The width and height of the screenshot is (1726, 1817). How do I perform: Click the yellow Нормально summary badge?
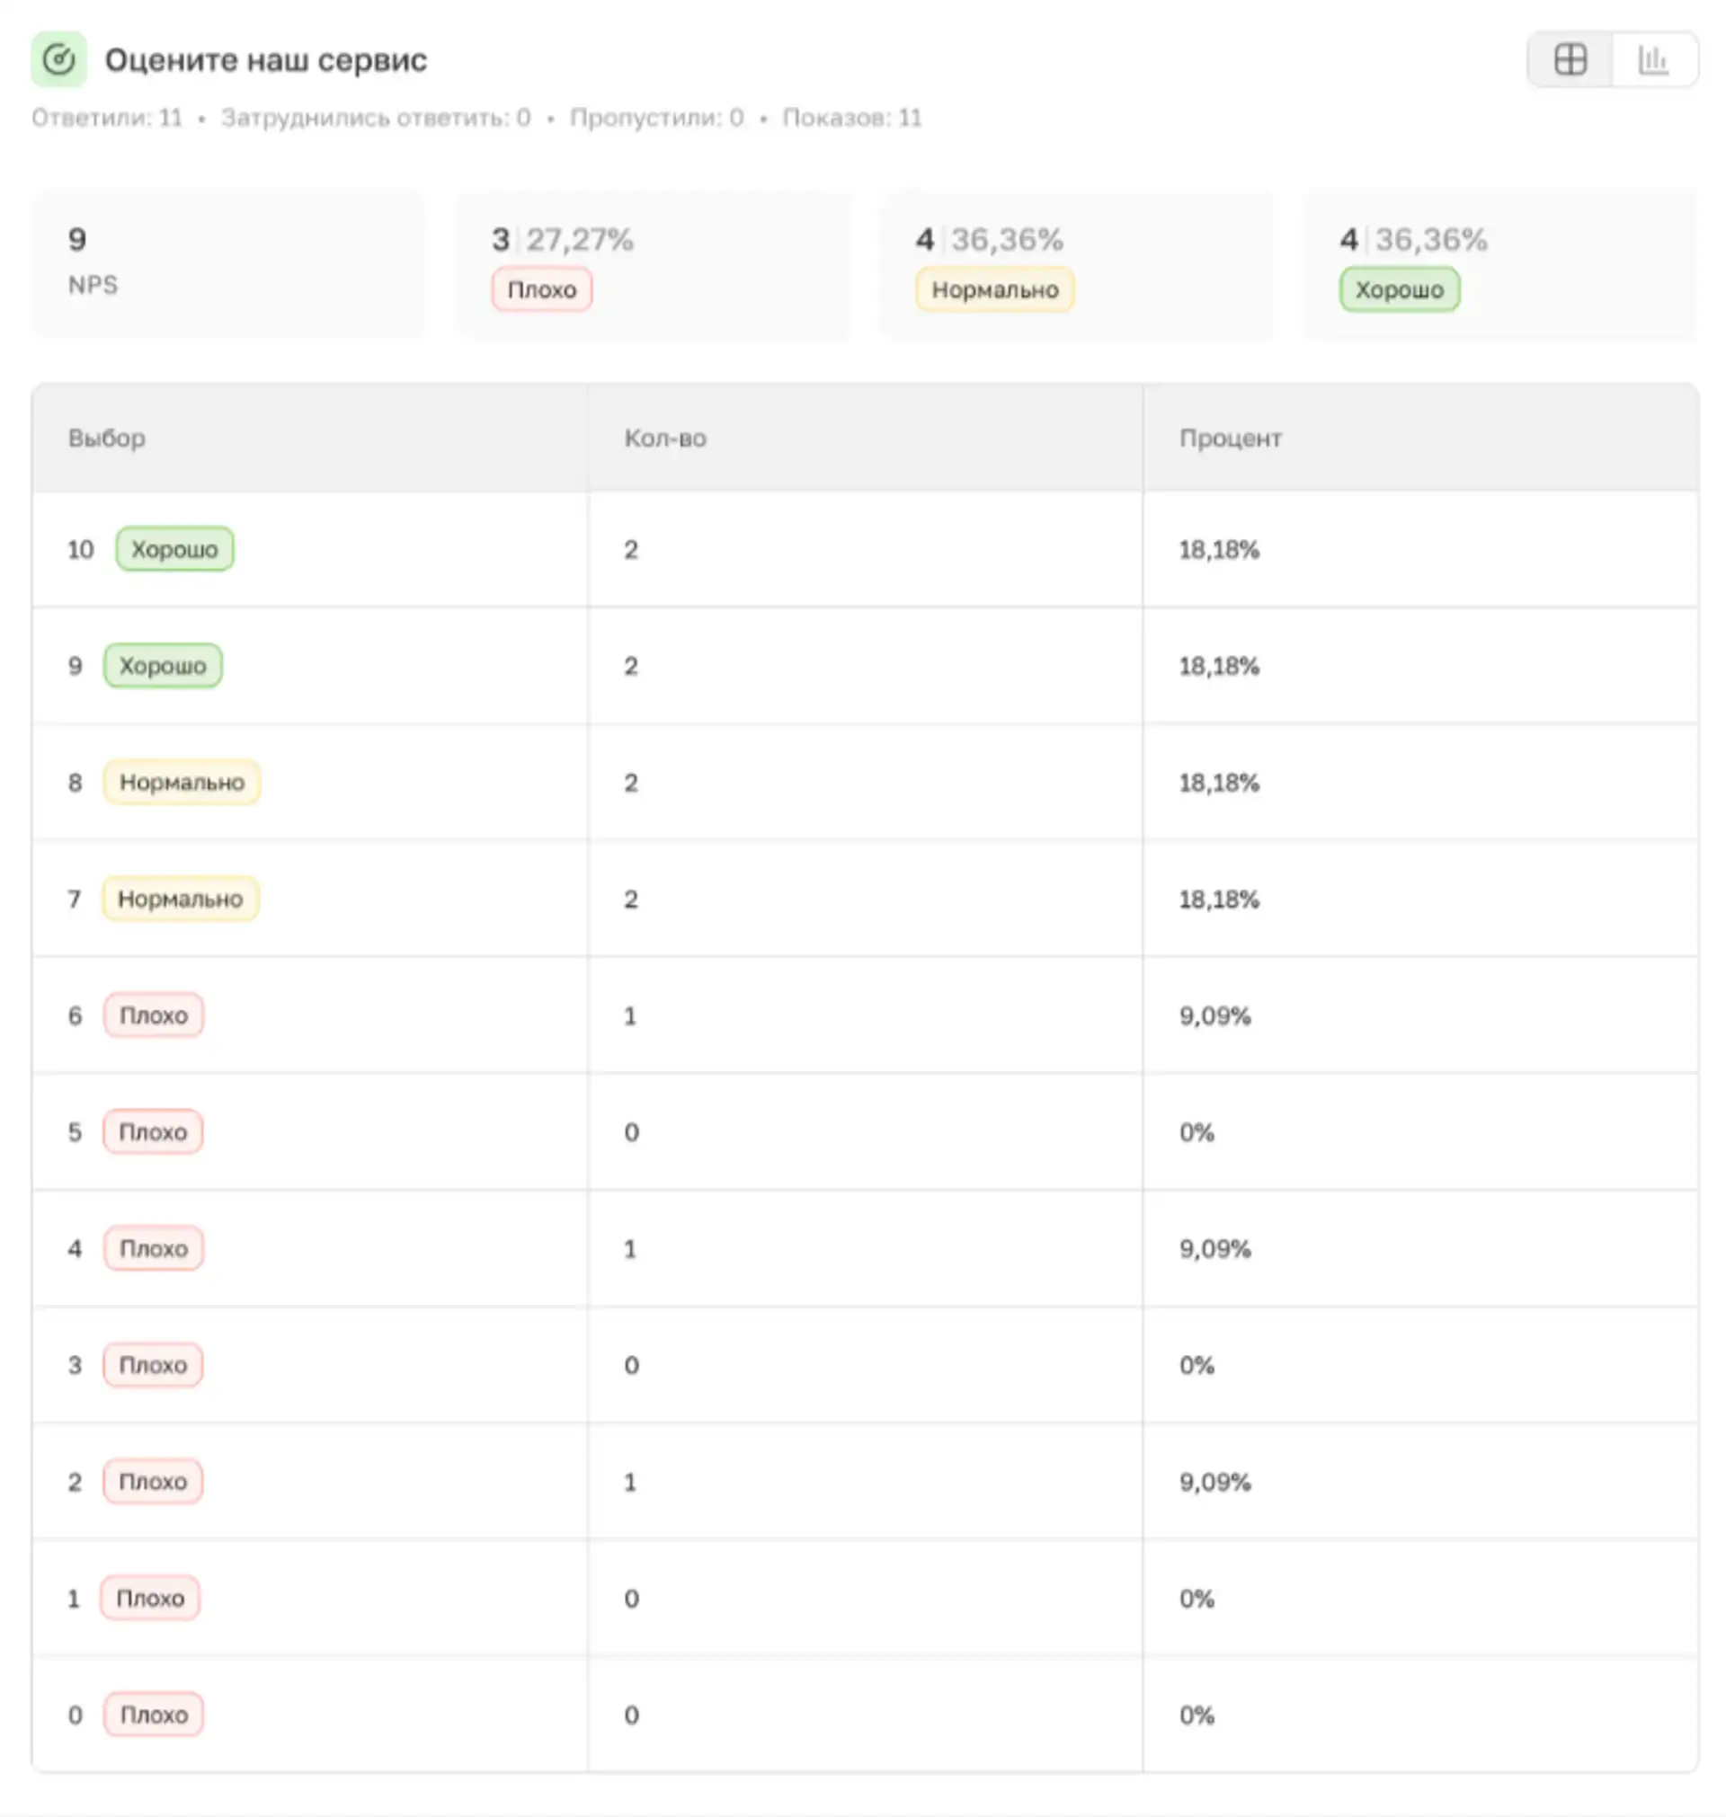pos(993,289)
